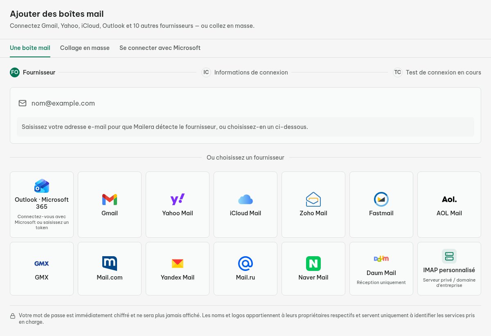Pick the Fastmail provider label
Screen dimensions: 491x336
point(381,213)
